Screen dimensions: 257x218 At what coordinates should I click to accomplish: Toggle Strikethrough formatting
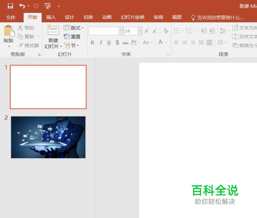click(x=126, y=43)
